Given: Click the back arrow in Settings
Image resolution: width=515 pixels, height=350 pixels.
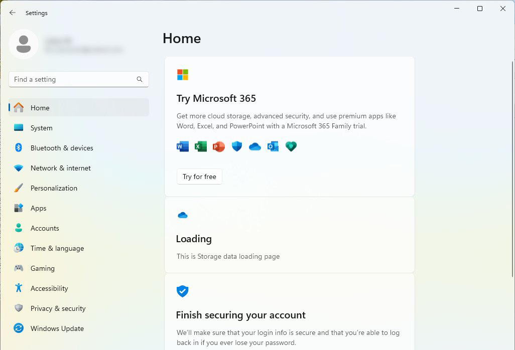Looking at the screenshot, I should point(13,13).
